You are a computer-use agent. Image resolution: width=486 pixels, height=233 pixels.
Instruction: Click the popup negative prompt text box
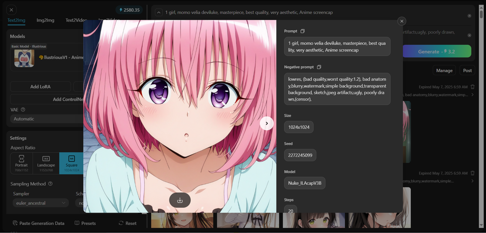(337, 89)
